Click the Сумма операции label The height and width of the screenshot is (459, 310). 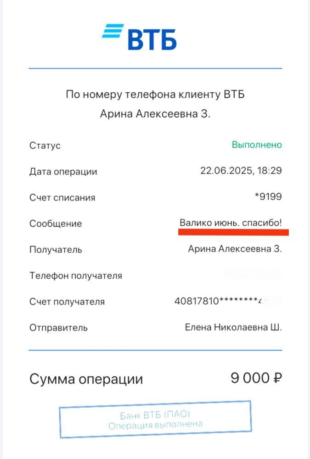[86, 379]
